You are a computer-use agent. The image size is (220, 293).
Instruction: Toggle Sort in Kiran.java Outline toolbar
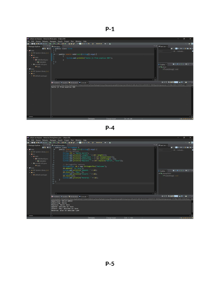(x=175, y=64)
